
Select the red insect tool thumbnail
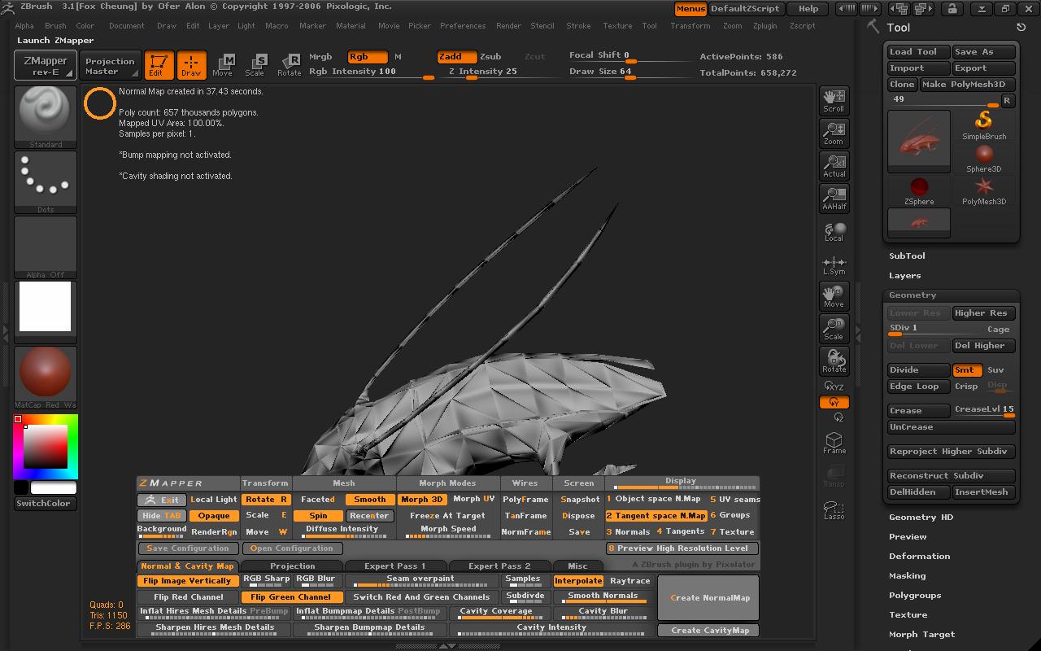pyautogui.click(x=919, y=142)
